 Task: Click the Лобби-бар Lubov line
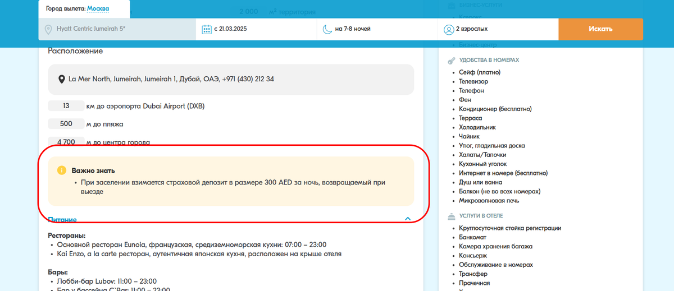(107, 281)
